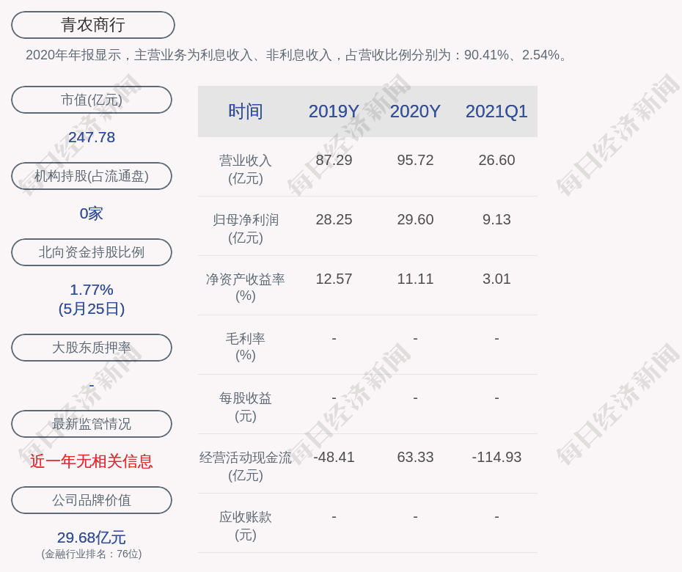The width and height of the screenshot is (682, 572).
Task: Select ROE value 11.11
Action: pos(415,279)
